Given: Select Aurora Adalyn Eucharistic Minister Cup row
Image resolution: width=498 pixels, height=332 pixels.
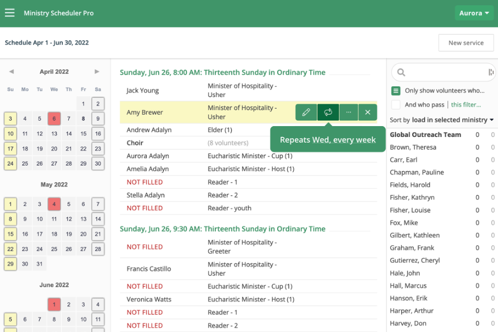Looking at the screenshot, I should tap(248, 156).
